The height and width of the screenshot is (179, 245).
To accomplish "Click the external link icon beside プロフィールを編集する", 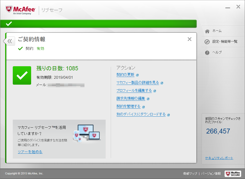I will click(155, 91).
